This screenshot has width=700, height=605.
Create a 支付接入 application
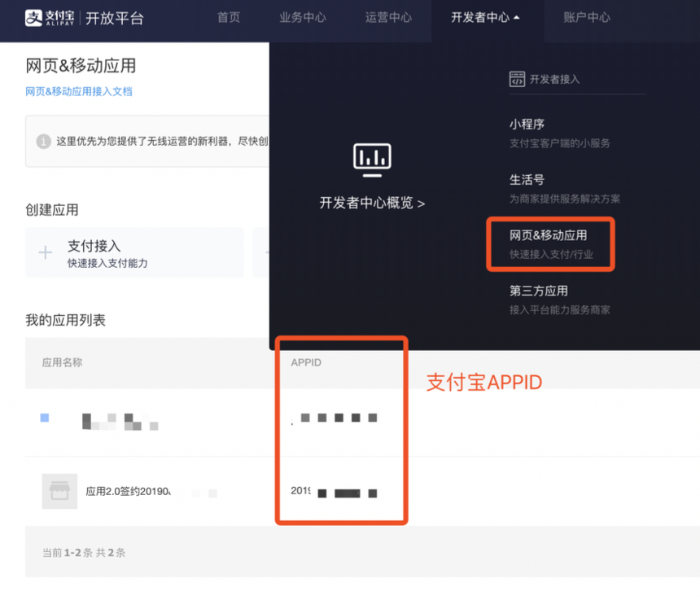[x=134, y=252]
